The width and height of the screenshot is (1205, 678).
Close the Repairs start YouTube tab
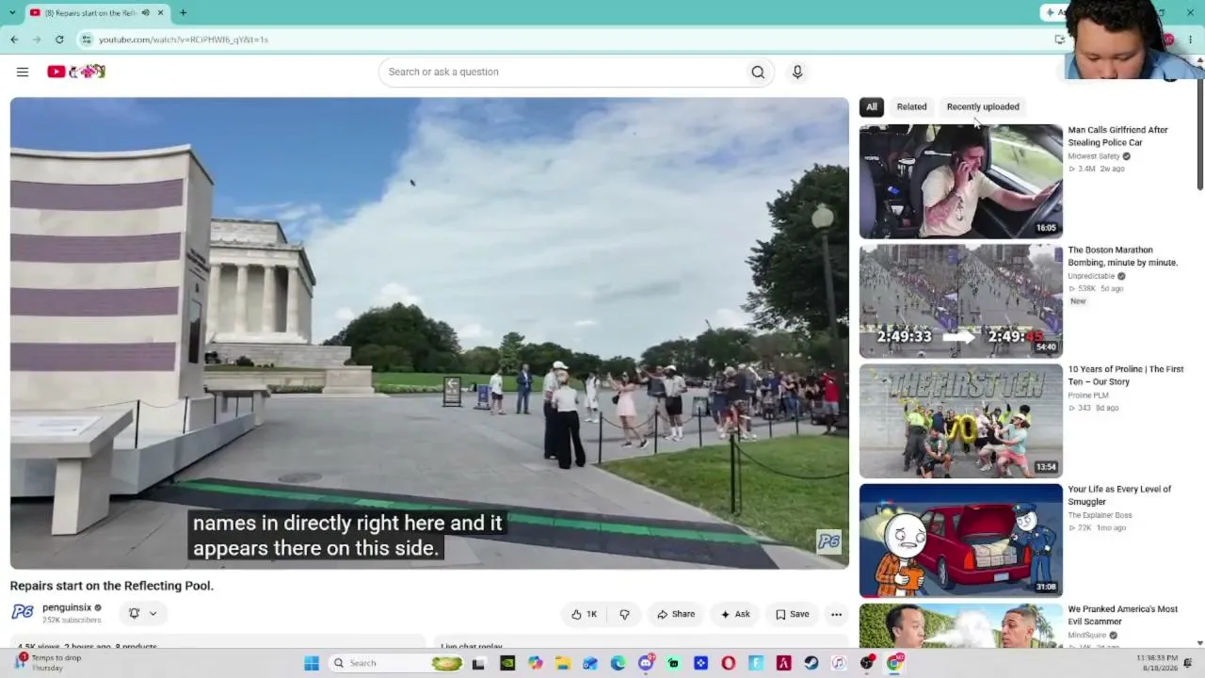tap(160, 13)
